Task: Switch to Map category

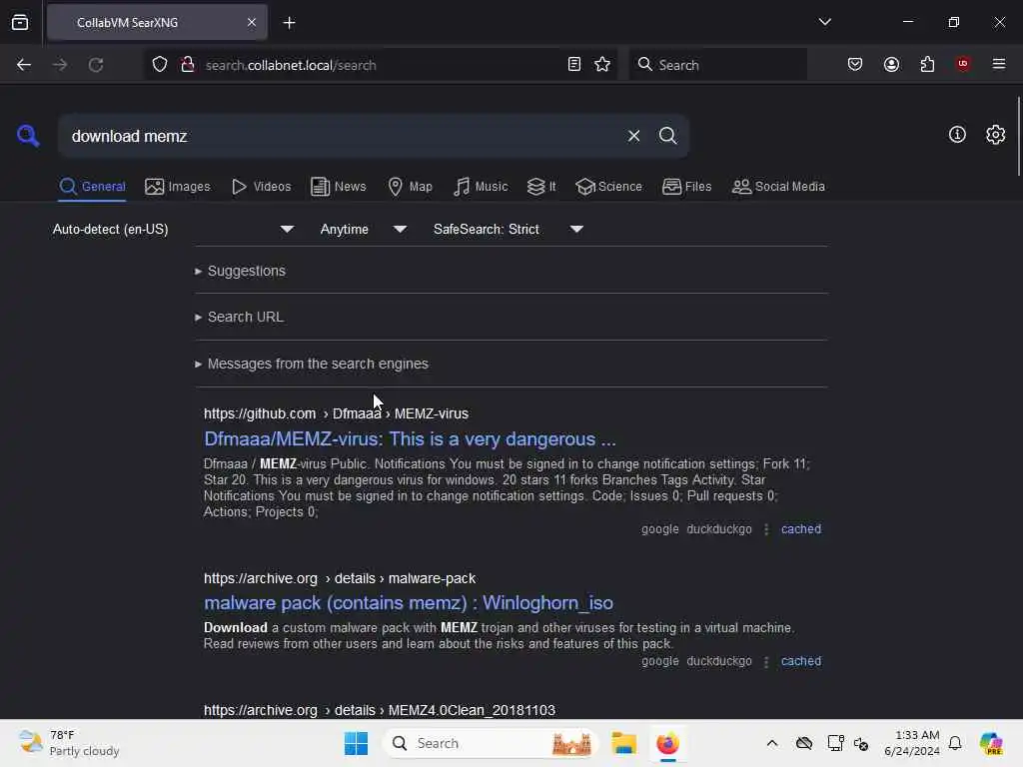Action: [410, 187]
